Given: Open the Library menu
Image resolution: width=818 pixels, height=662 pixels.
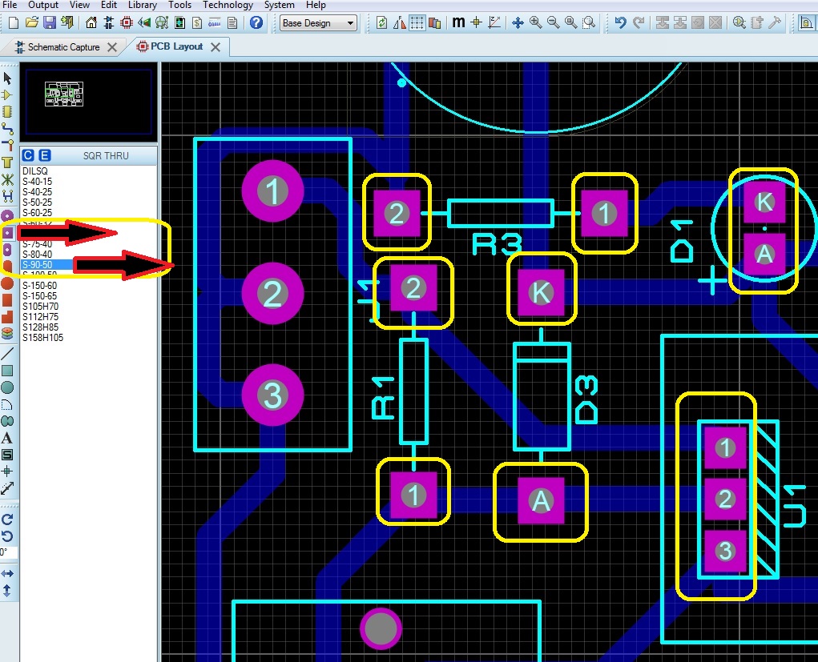Looking at the screenshot, I should click(x=143, y=5).
